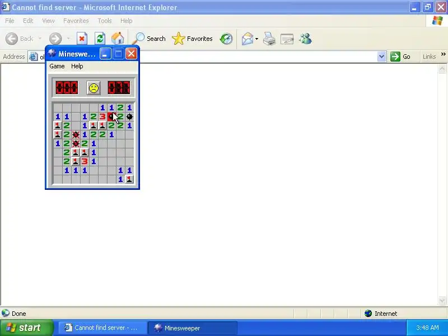Click the Minesweeper mine counter display
448x336 pixels.
[67, 87]
